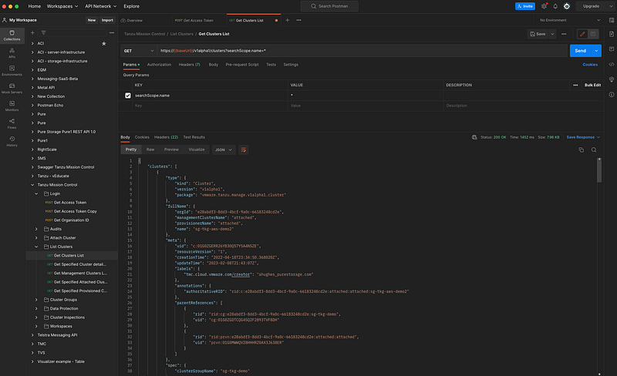
Task: Click the empty Key parameter field
Action: pos(210,106)
